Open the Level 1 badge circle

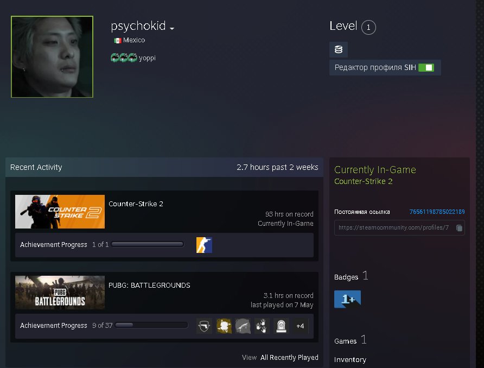[x=368, y=27]
